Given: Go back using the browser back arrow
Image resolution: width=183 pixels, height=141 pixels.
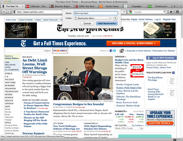Looking at the screenshot, I should [x=4, y=12].
